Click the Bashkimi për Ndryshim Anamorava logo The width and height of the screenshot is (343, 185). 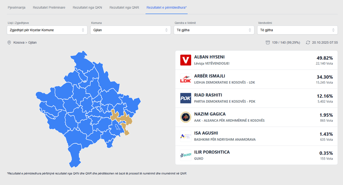[185, 136]
